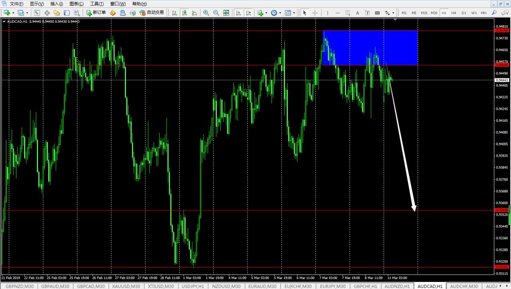The image size is (511, 289).
Task: Click the search magnifier icon
Action: pyautogui.click(x=494, y=13)
